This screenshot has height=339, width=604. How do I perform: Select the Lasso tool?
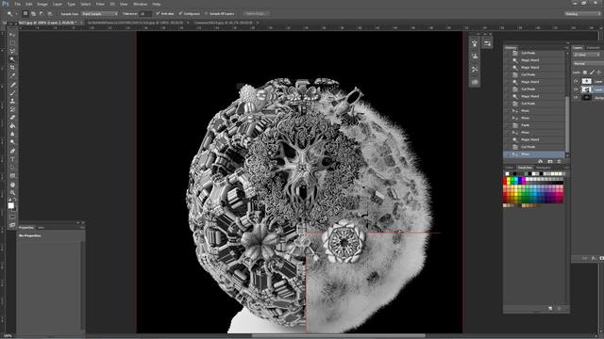tap(12, 51)
